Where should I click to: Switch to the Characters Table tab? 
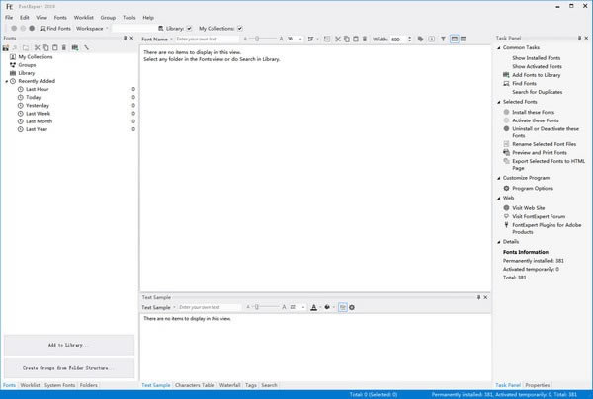195,385
